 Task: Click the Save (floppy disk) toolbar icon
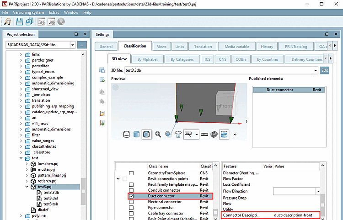coord(20,21)
